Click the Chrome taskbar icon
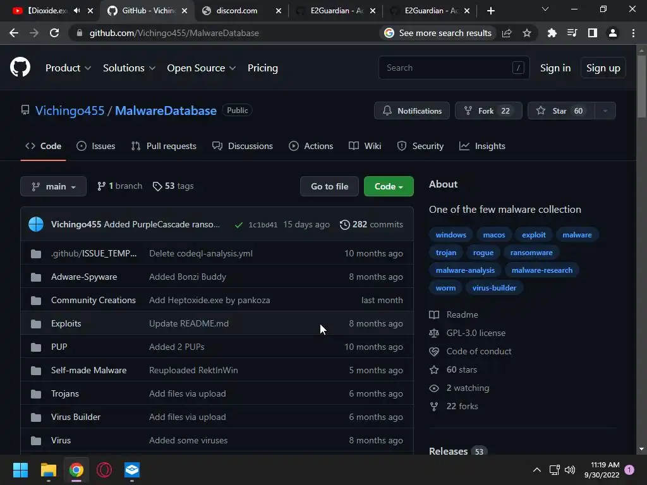Viewport: 647px width, 485px height. [x=76, y=470]
